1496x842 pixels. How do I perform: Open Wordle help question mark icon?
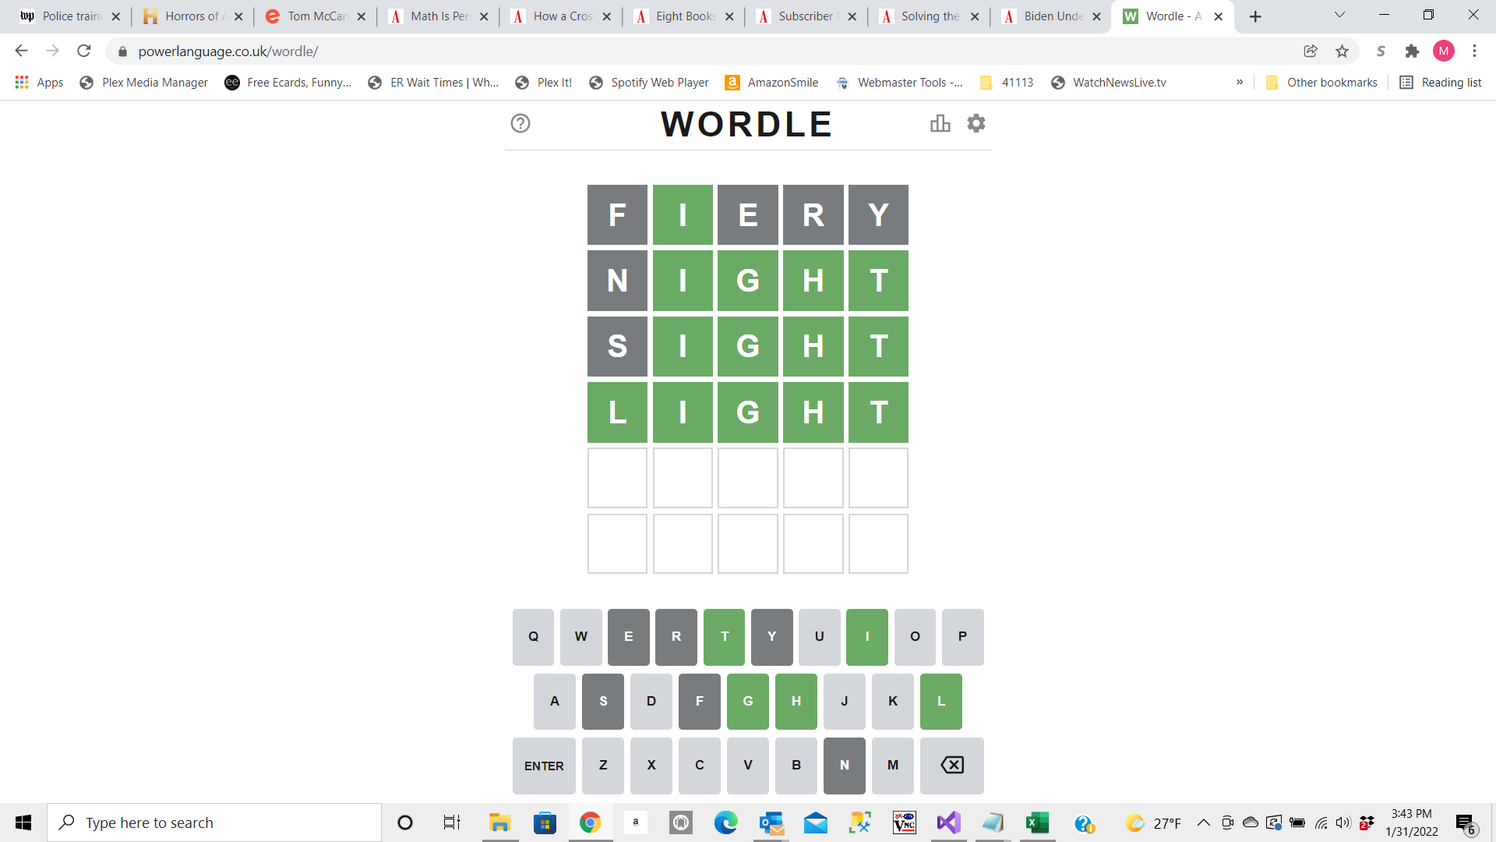click(x=520, y=123)
